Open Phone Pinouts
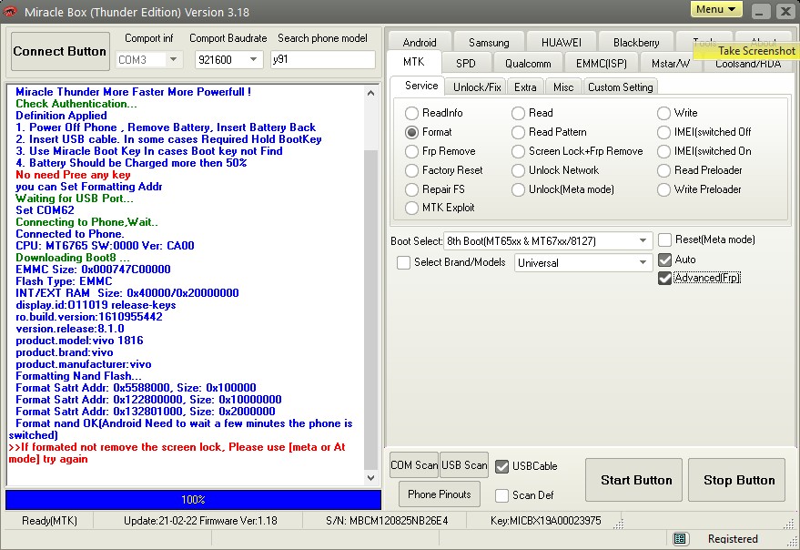The width and height of the screenshot is (800, 550). [440, 494]
